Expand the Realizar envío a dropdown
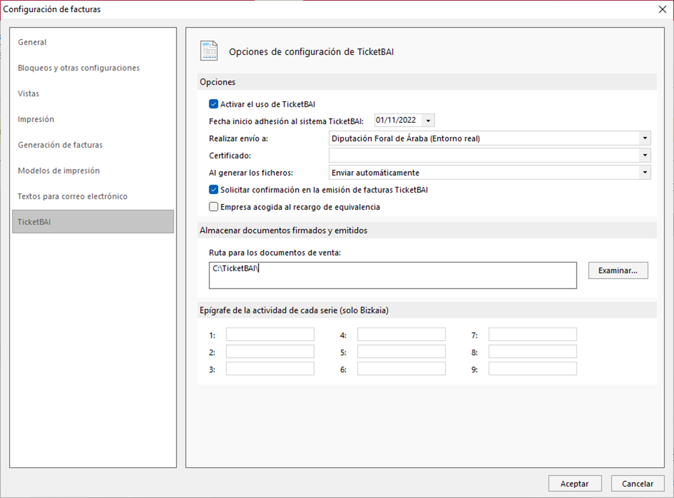This screenshot has height=498, width=674. (644, 138)
